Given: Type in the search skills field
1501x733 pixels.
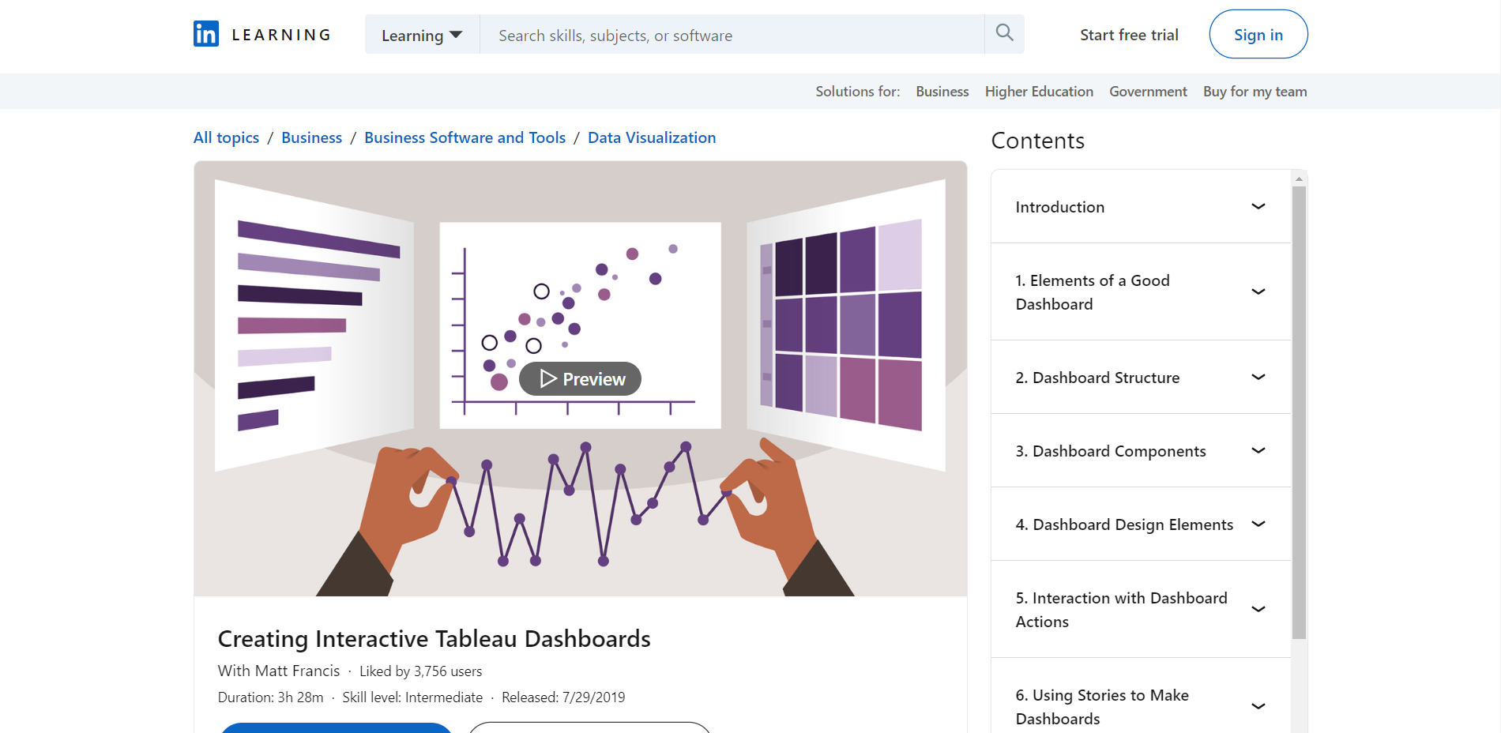Looking at the screenshot, I should click(x=732, y=35).
